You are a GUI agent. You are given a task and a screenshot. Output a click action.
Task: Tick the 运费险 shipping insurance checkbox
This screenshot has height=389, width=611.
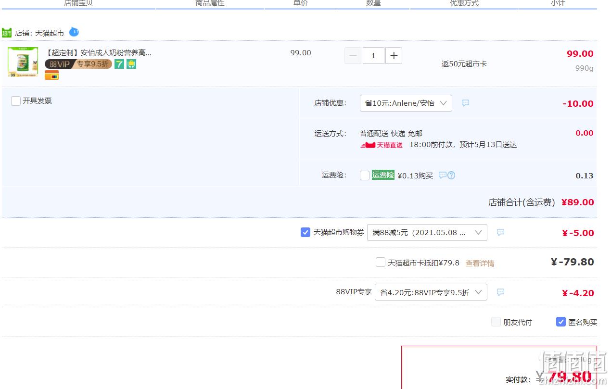tap(365, 176)
